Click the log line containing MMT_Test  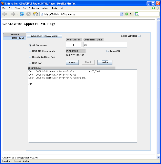64,72
